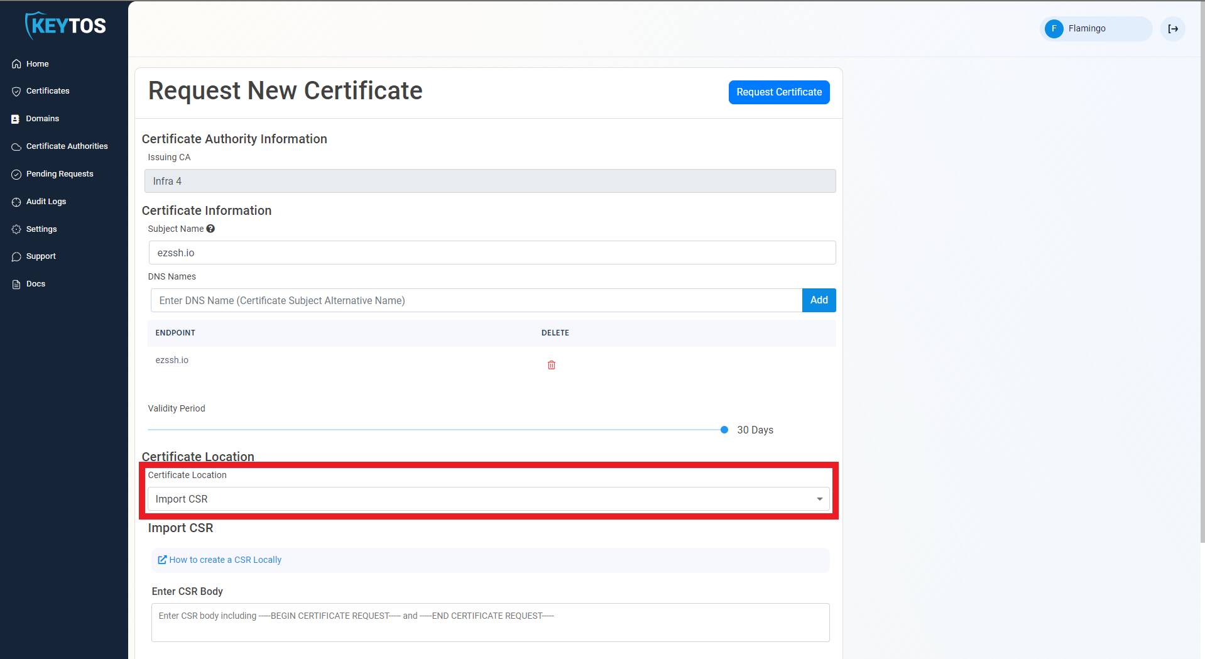Open Support page
Image resolution: width=1205 pixels, height=659 pixels.
(x=41, y=256)
